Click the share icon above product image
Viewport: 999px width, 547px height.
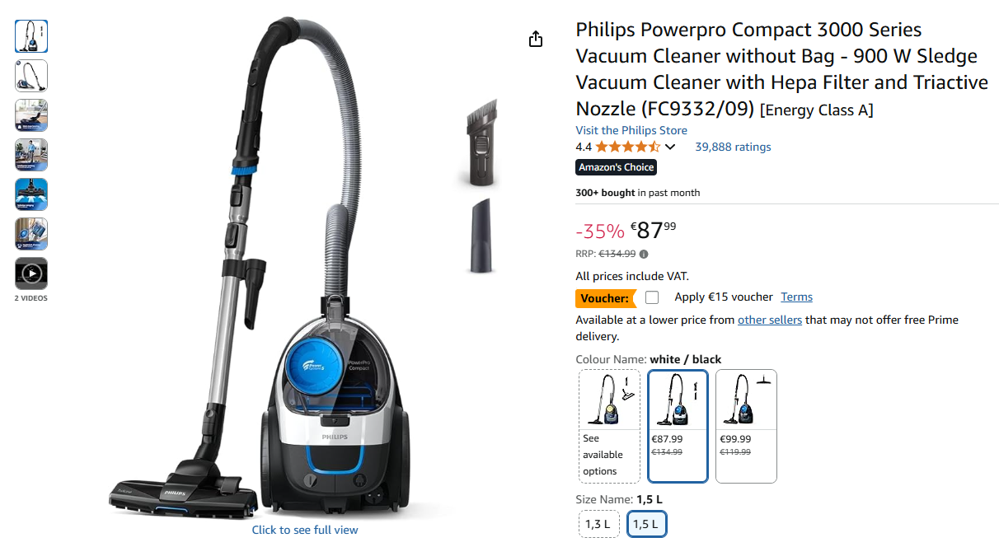coord(536,39)
